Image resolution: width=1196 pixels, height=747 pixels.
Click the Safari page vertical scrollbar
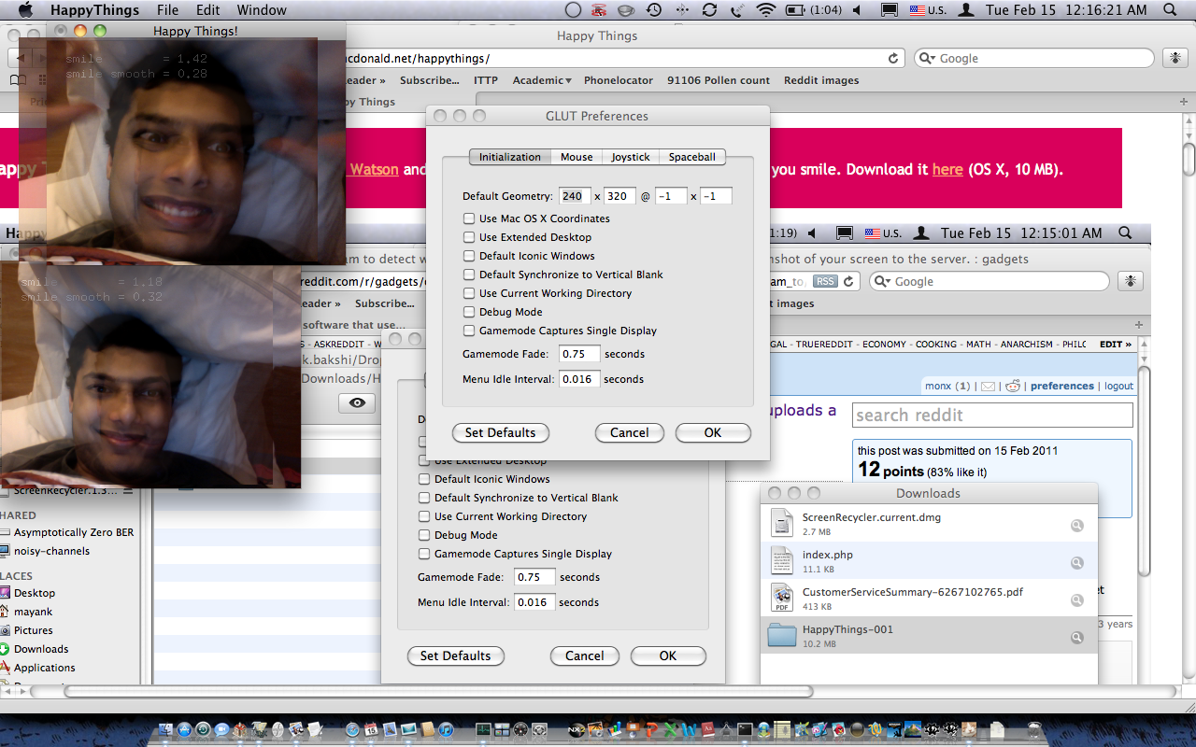click(1189, 159)
